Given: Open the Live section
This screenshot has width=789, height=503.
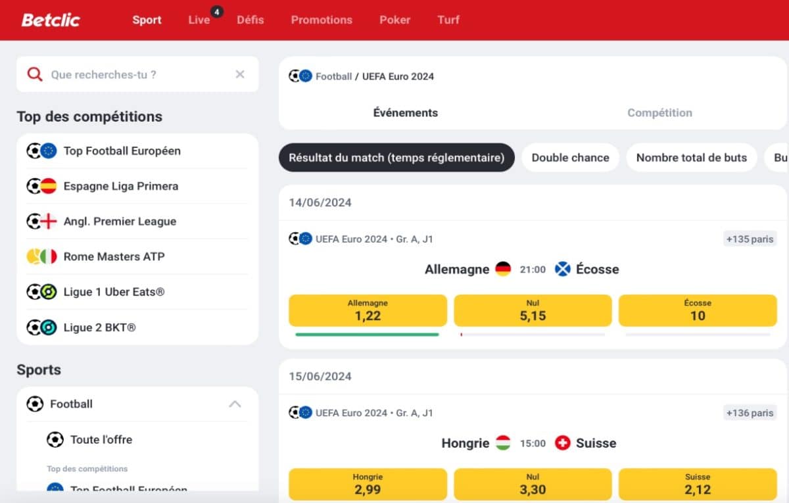Looking at the screenshot, I should tap(199, 20).
